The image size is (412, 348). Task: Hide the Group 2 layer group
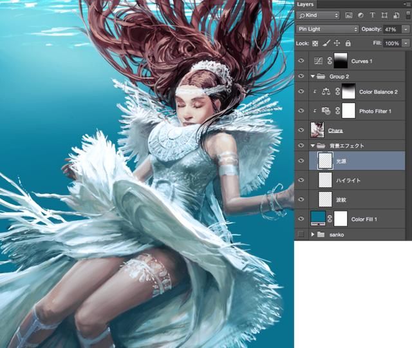[301, 76]
